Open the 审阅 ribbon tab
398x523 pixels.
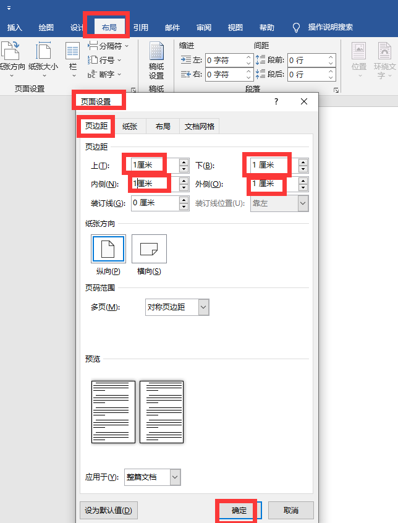tap(204, 27)
